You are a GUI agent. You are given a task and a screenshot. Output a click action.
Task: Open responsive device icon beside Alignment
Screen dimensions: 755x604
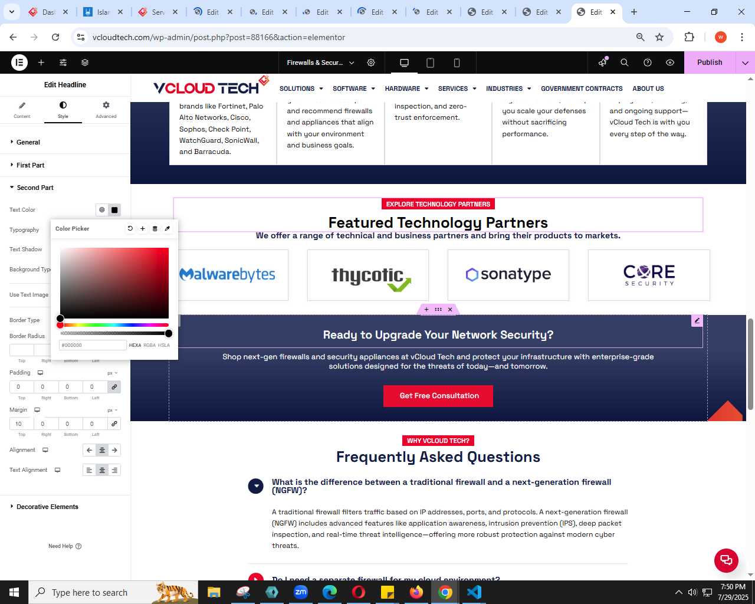click(x=45, y=450)
